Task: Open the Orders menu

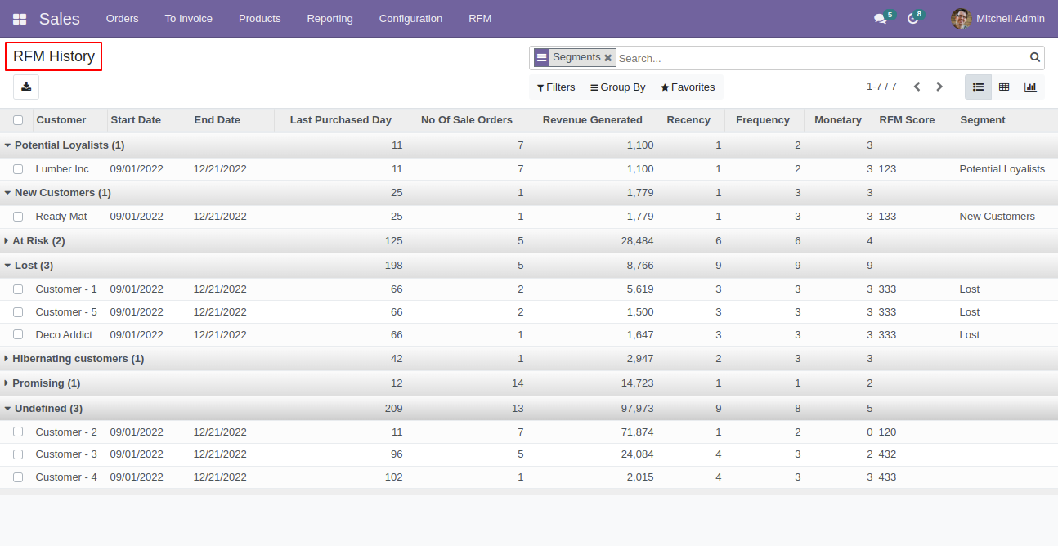Action: coord(123,19)
